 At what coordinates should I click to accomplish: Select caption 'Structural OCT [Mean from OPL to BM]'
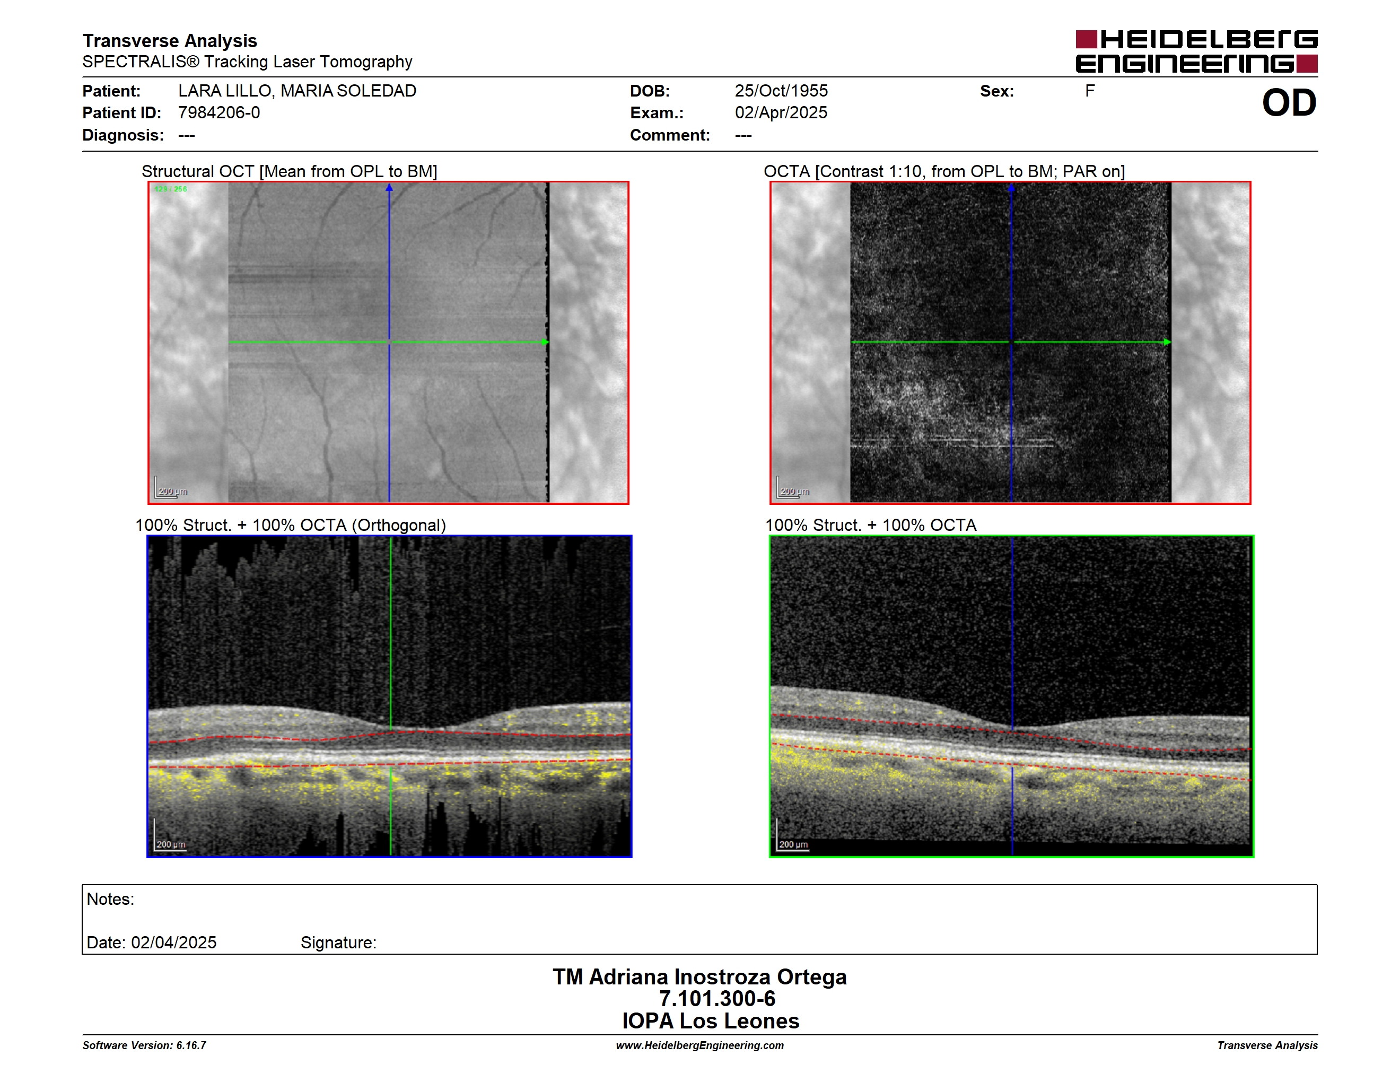(290, 171)
